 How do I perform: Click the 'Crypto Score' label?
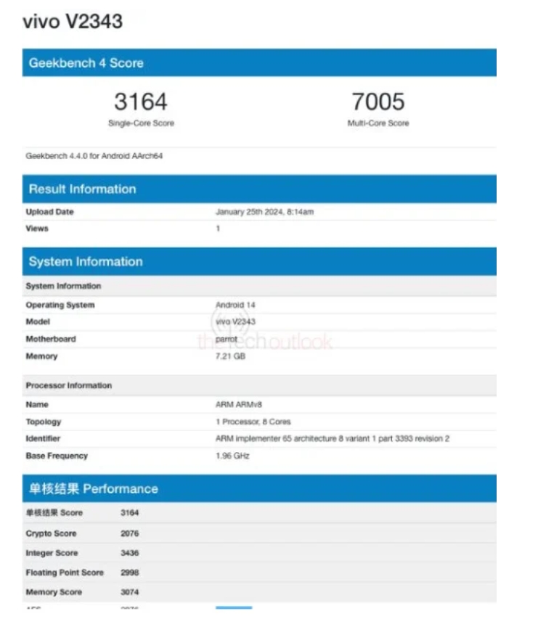pos(51,533)
